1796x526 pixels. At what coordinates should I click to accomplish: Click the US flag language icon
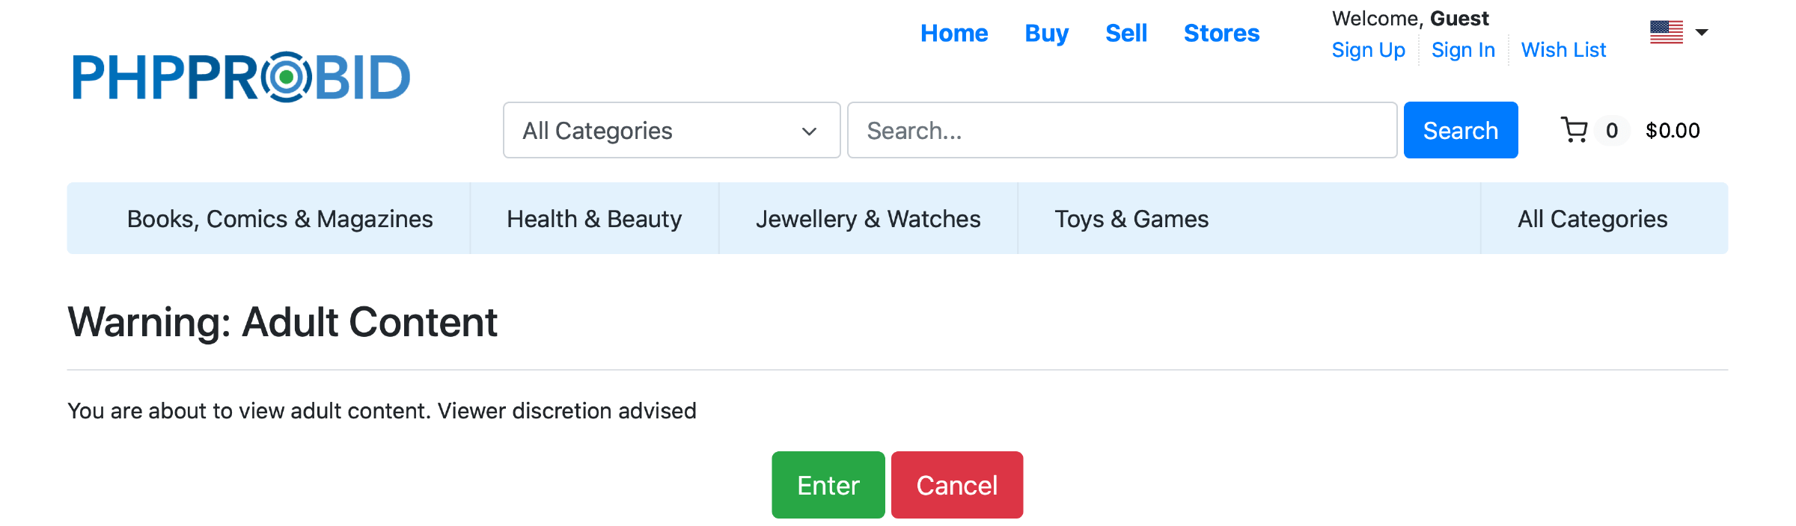[1666, 32]
